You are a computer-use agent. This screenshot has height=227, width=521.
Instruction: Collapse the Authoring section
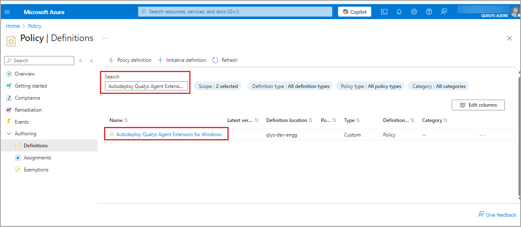click(x=9, y=134)
